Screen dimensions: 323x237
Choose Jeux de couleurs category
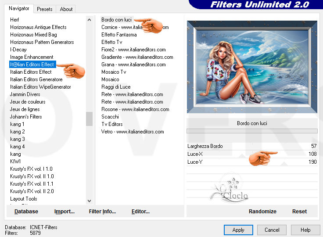coord(28,102)
